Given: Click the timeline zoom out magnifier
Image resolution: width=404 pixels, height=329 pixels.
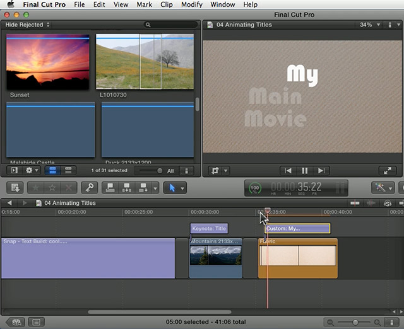Looking at the screenshot, I should (x=330, y=322).
